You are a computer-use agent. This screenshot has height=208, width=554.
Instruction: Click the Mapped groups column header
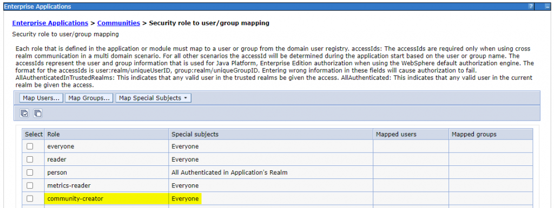coord(490,134)
